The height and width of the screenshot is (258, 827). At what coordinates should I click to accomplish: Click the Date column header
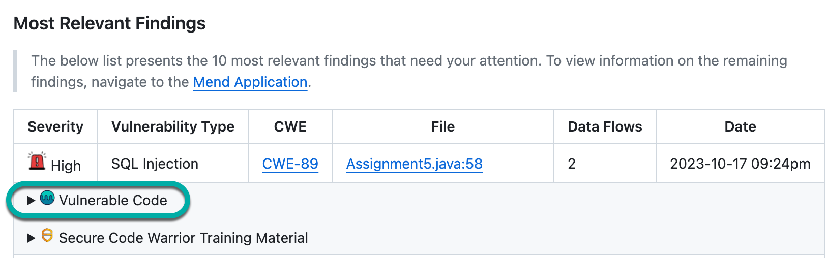[x=740, y=126]
